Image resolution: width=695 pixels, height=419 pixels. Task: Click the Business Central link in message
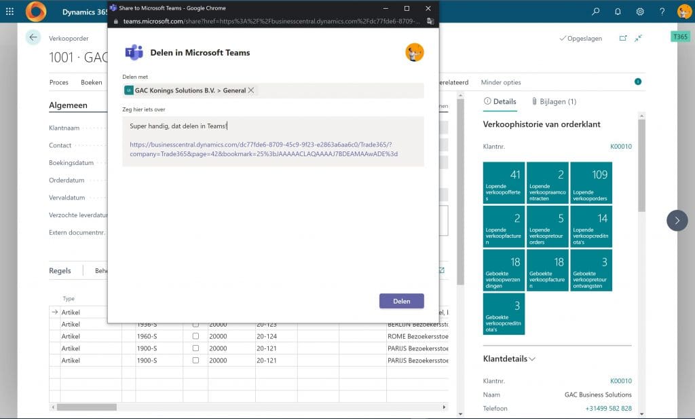pyautogui.click(x=263, y=149)
